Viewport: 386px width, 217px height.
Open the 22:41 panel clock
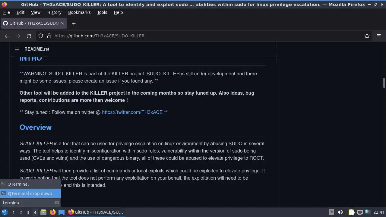(379, 212)
